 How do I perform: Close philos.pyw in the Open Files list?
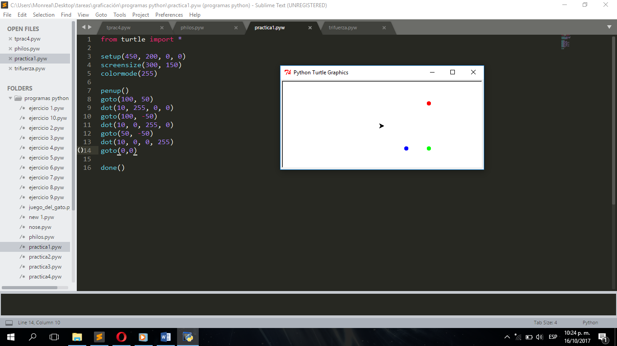10,49
